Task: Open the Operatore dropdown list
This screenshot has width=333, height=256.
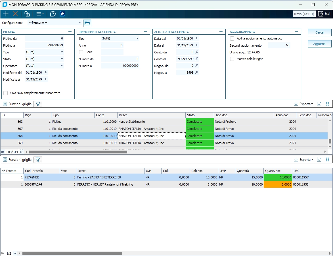Action: pos(62,66)
